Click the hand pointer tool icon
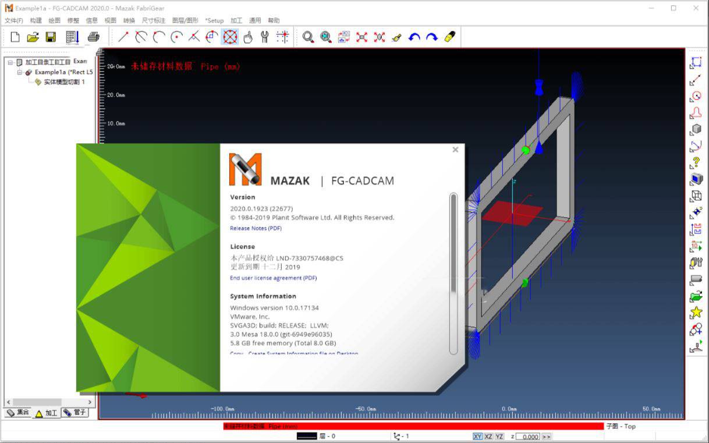 [x=248, y=37]
